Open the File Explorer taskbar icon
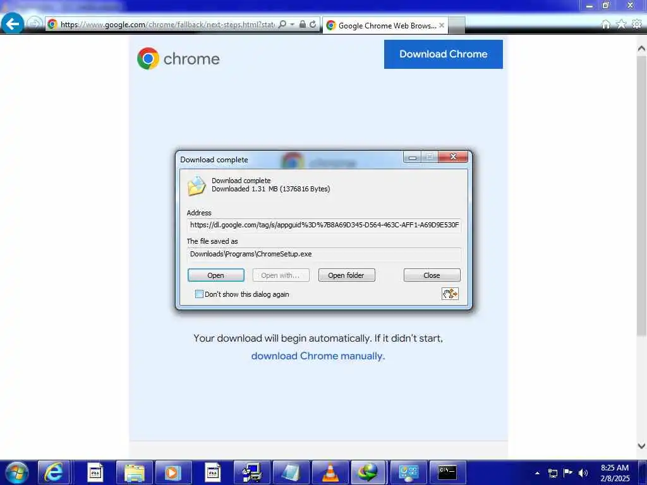 point(135,472)
